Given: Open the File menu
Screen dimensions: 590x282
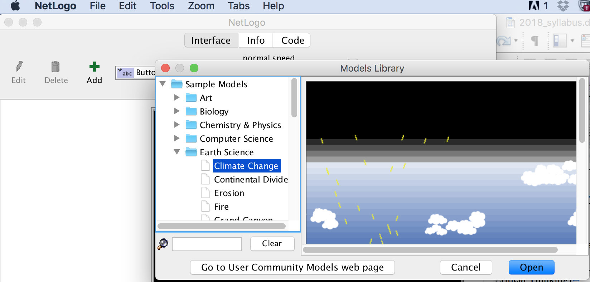Looking at the screenshot, I should click(98, 6).
